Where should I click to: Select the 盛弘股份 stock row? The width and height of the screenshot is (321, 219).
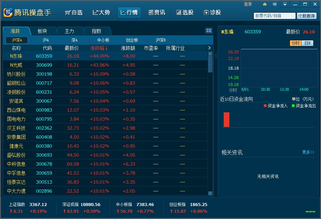pyautogui.click(x=105, y=155)
